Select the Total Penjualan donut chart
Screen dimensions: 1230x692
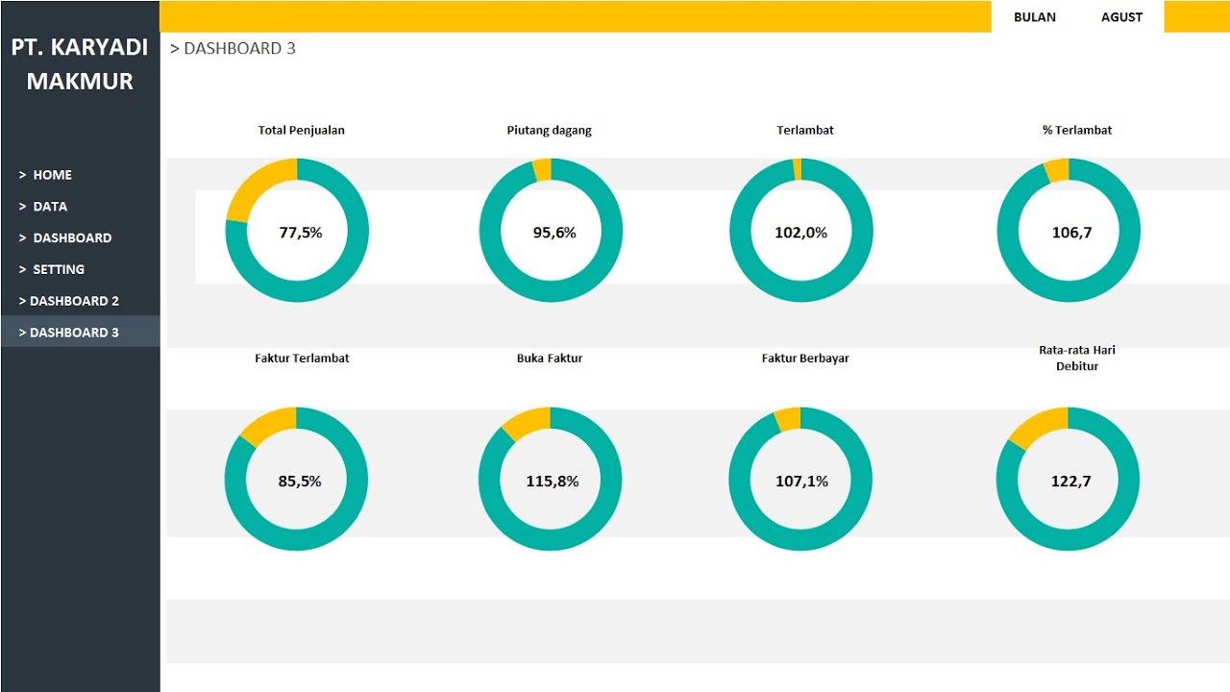(297, 232)
